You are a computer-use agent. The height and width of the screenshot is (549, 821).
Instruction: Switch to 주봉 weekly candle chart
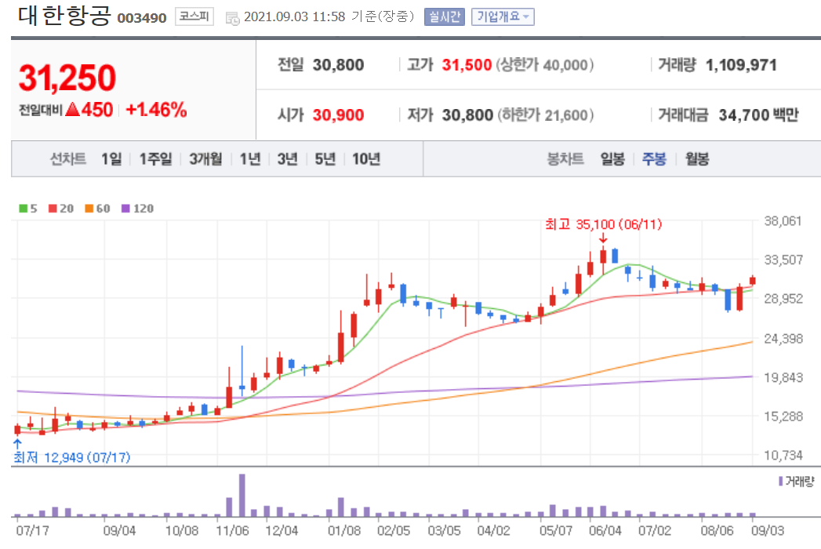pos(655,158)
